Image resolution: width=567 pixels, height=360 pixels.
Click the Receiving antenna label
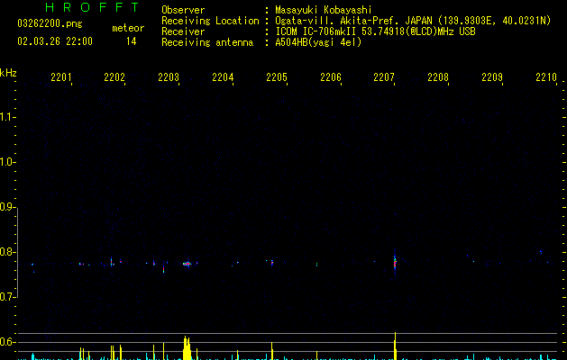pyautogui.click(x=207, y=42)
